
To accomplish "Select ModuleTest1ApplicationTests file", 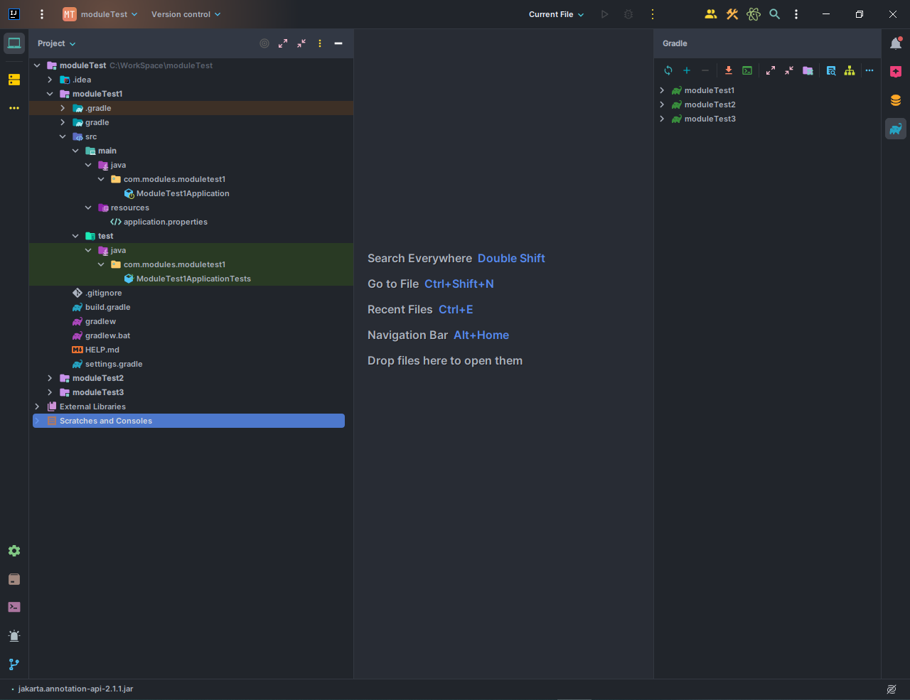I will click(193, 279).
